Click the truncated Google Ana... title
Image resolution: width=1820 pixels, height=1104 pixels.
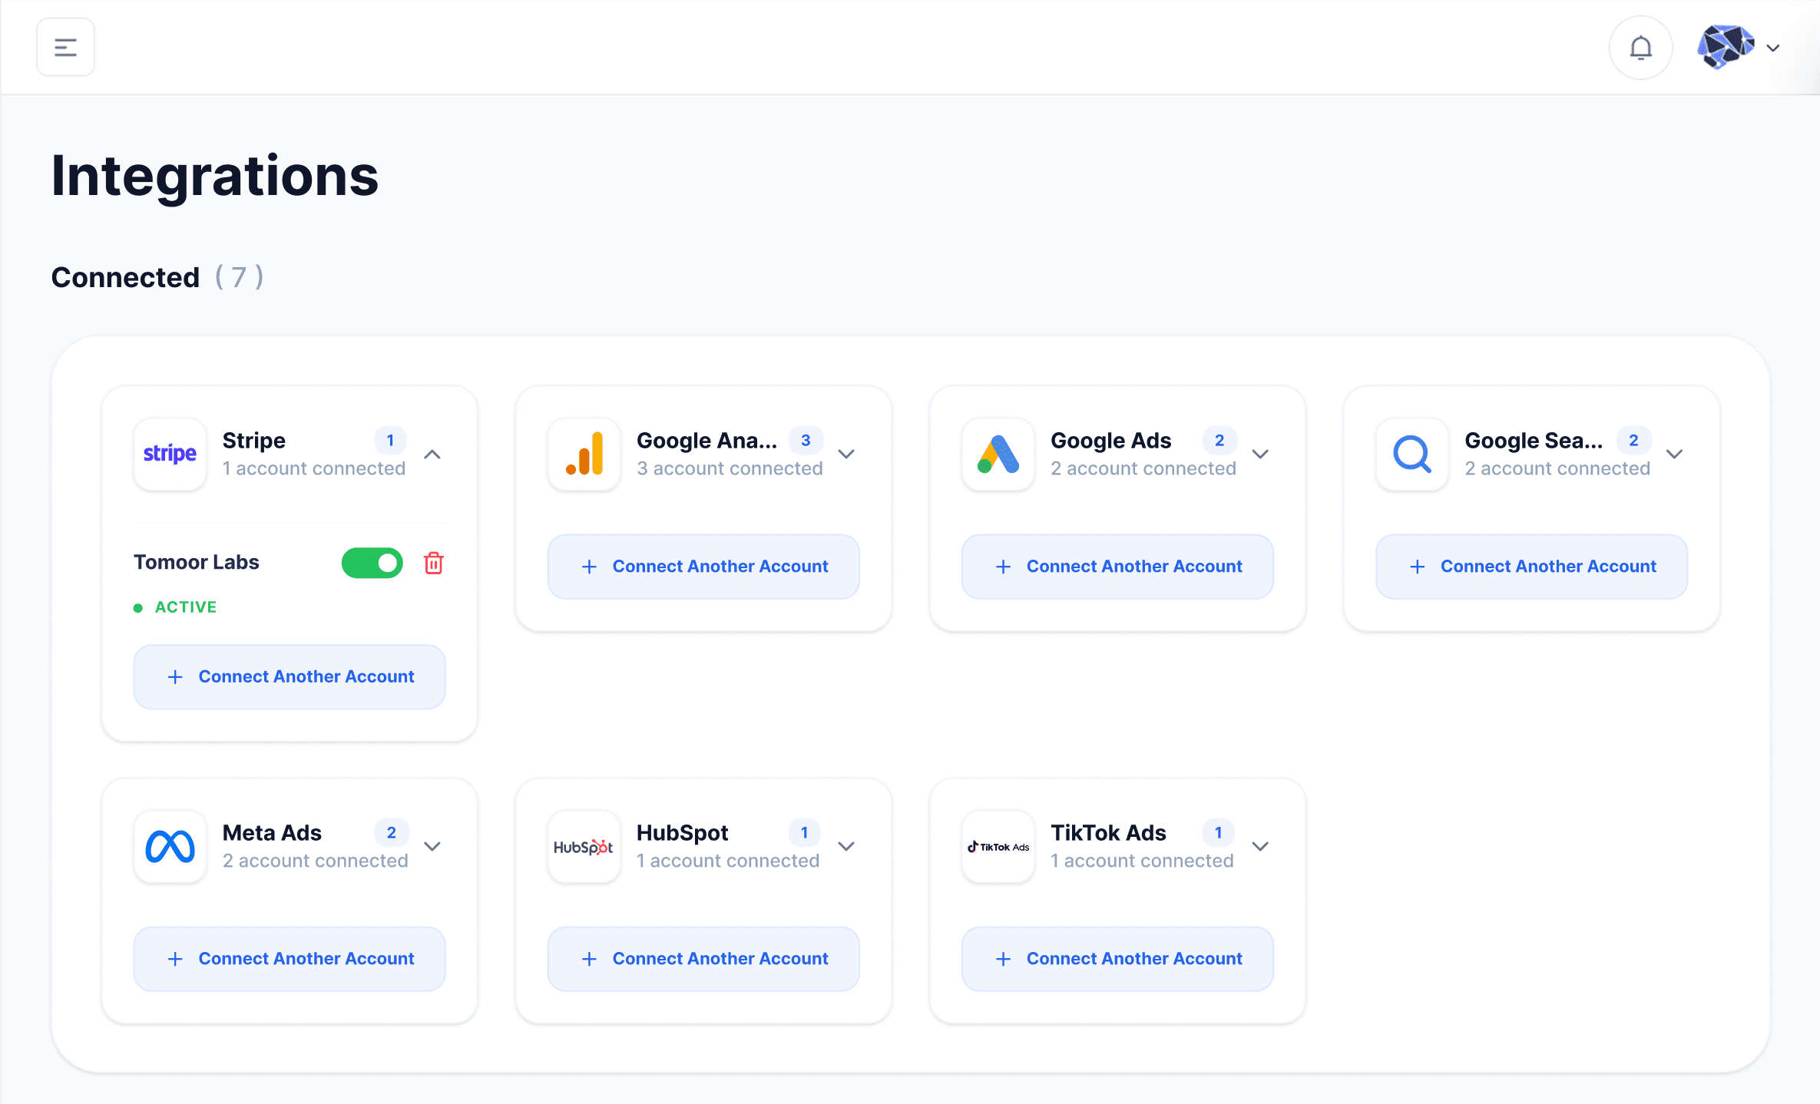pyautogui.click(x=706, y=441)
